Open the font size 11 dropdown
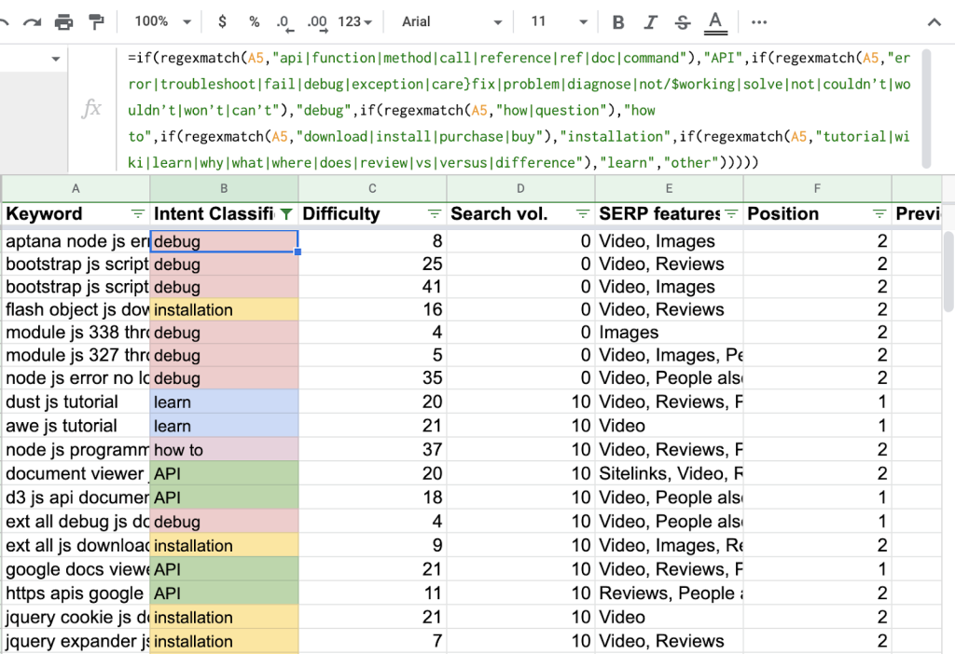Screen dimensions: 955x654 click(x=559, y=22)
